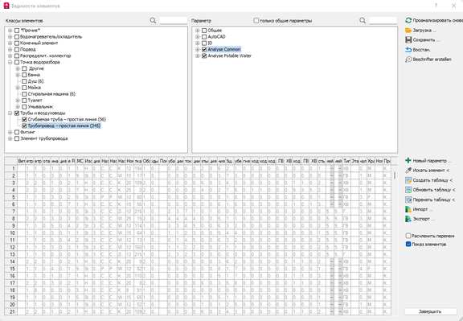Uncheck Сгибаемая труба – простая линия (56)
This screenshot has width=463, height=321.
pos(24,119)
